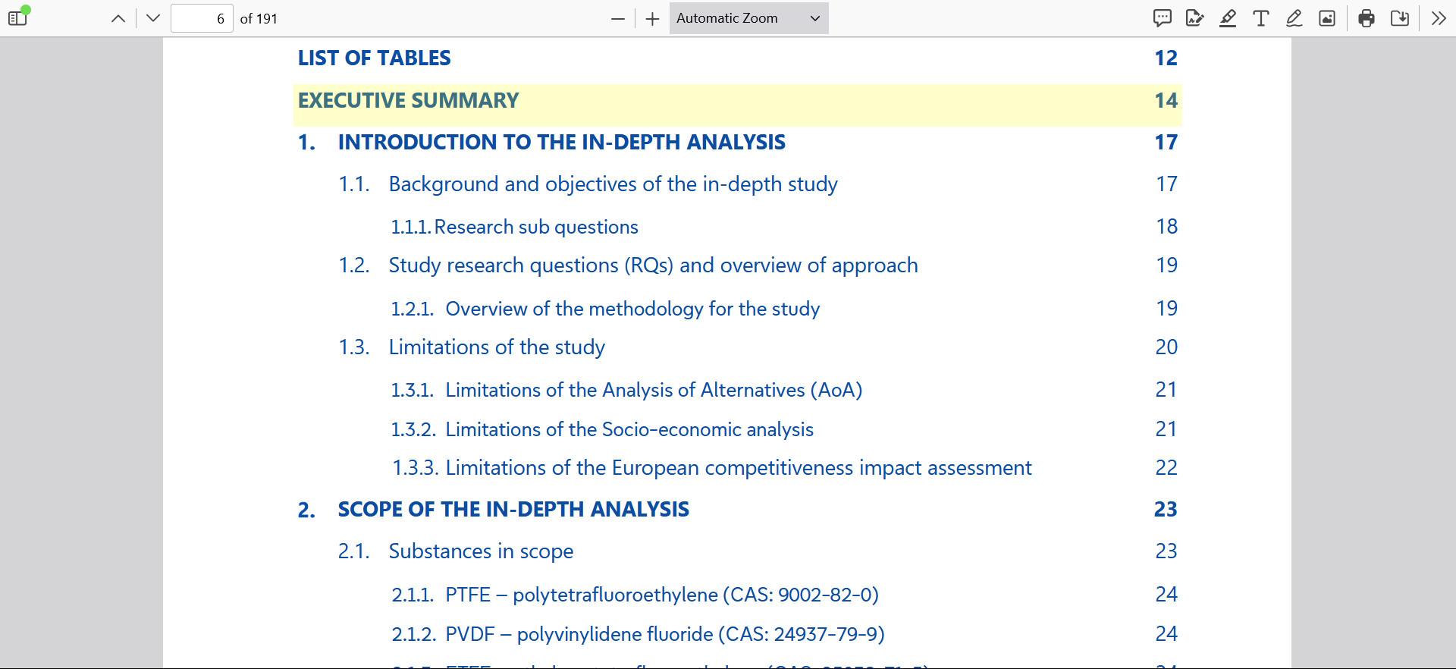Select the highlighter tool
The width and height of the screenshot is (1456, 669).
1228,19
